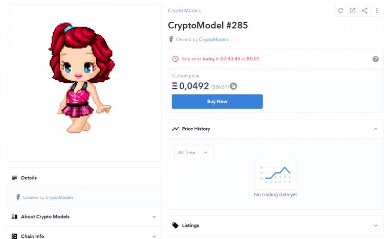Open item in external link icon
Image resolution: width=387 pixels, height=239 pixels.
(x=353, y=11)
